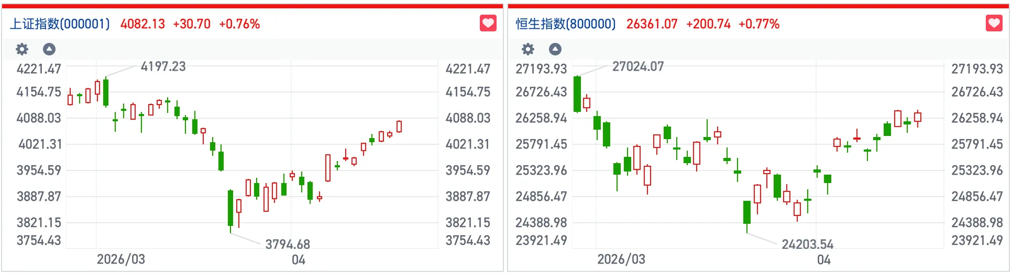This screenshot has height=274, width=1012.
Task: Toggle favorite heart for 上证指数
Action: point(488,24)
